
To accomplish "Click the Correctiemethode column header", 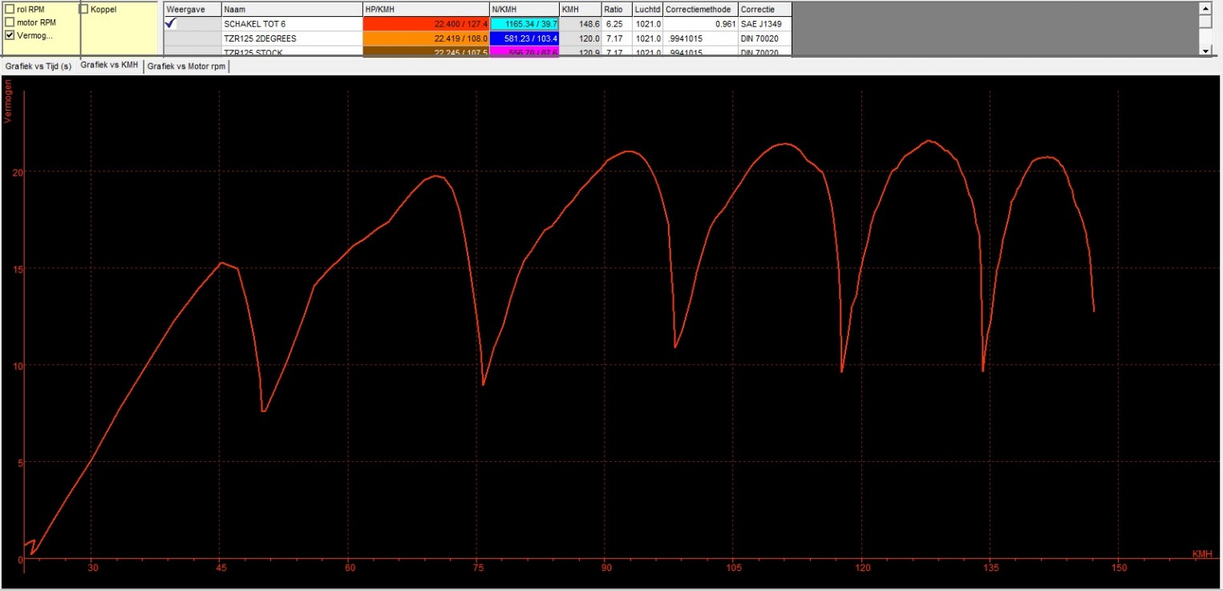I will 700,9.
